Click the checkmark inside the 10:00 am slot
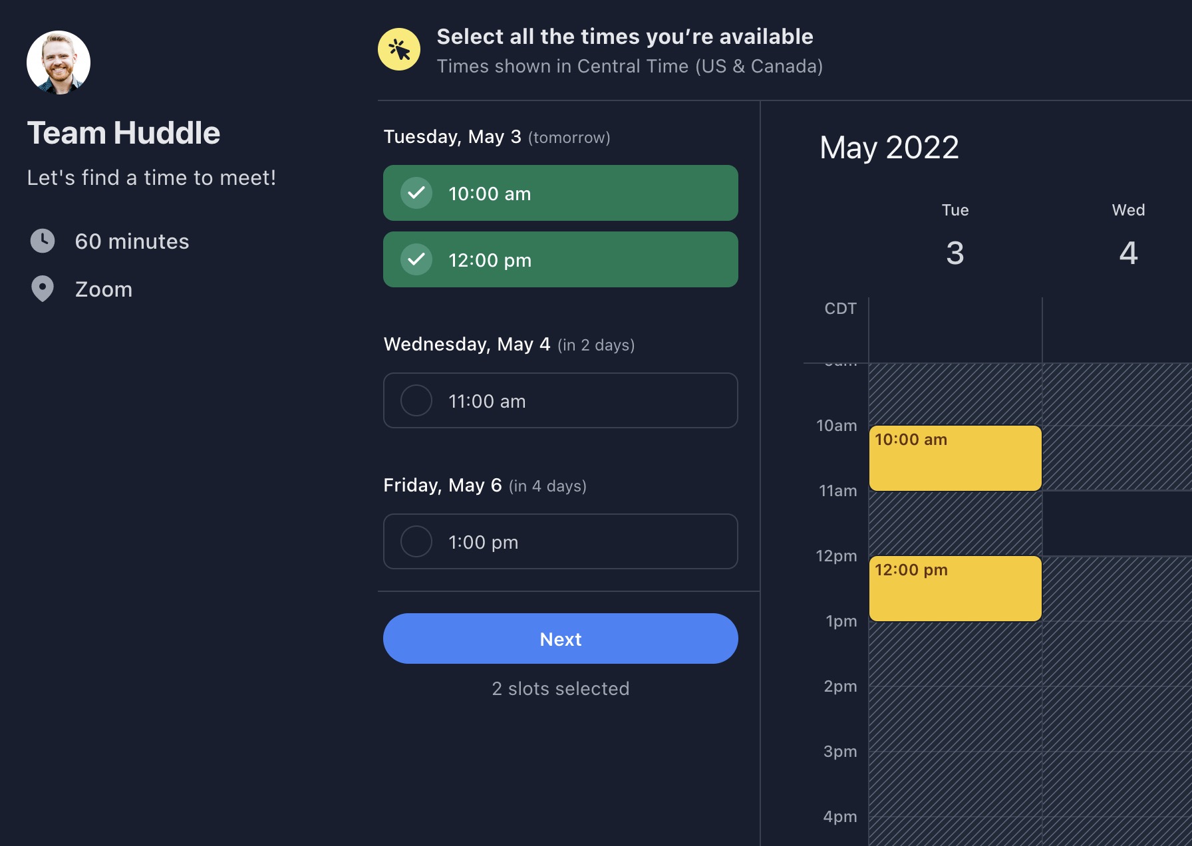The width and height of the screenshot is (1192, 846). click(x=416, y=193)
